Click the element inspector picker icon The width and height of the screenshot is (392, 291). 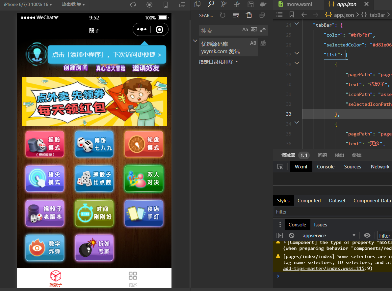(280, 167)
